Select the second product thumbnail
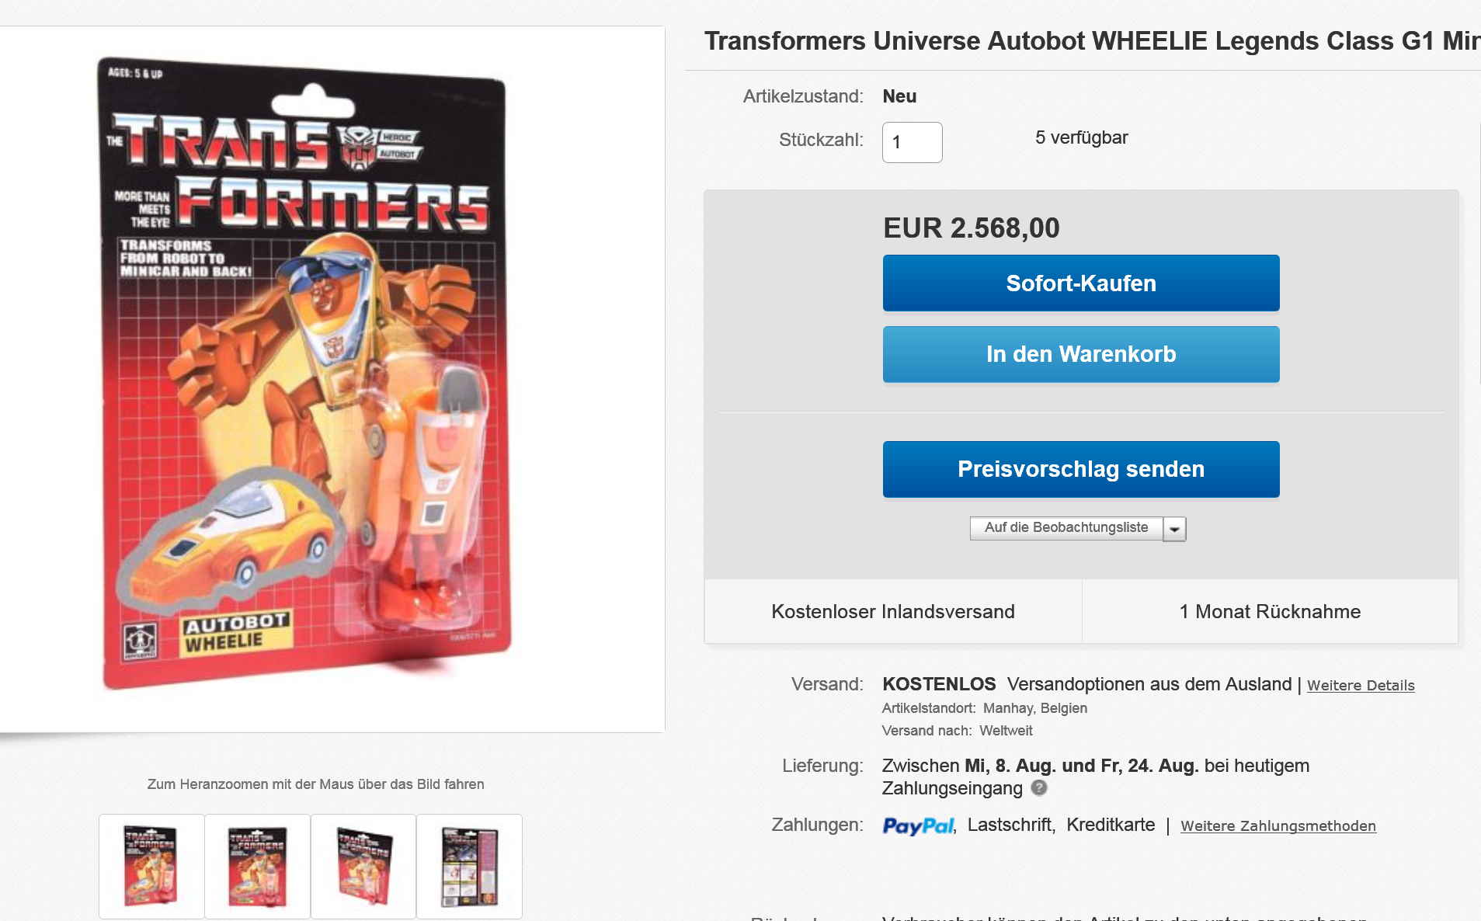 point(257,866)
